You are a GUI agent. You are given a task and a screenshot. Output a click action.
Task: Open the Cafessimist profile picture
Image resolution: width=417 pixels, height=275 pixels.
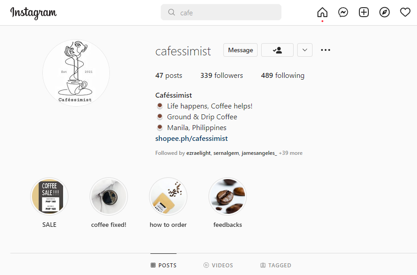(76, 73)
